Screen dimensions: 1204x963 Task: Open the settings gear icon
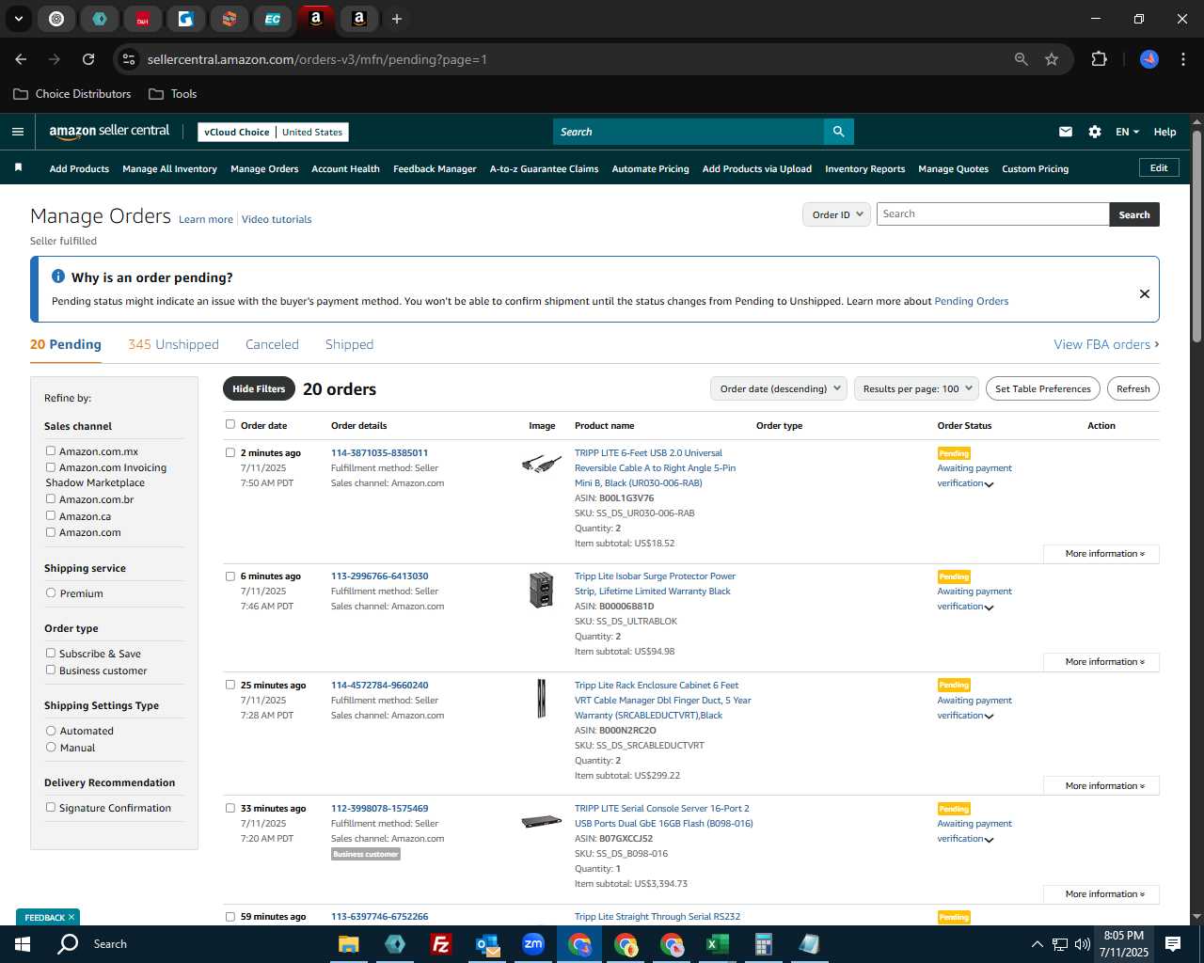pyautogui.click(x=1095, y=132)
